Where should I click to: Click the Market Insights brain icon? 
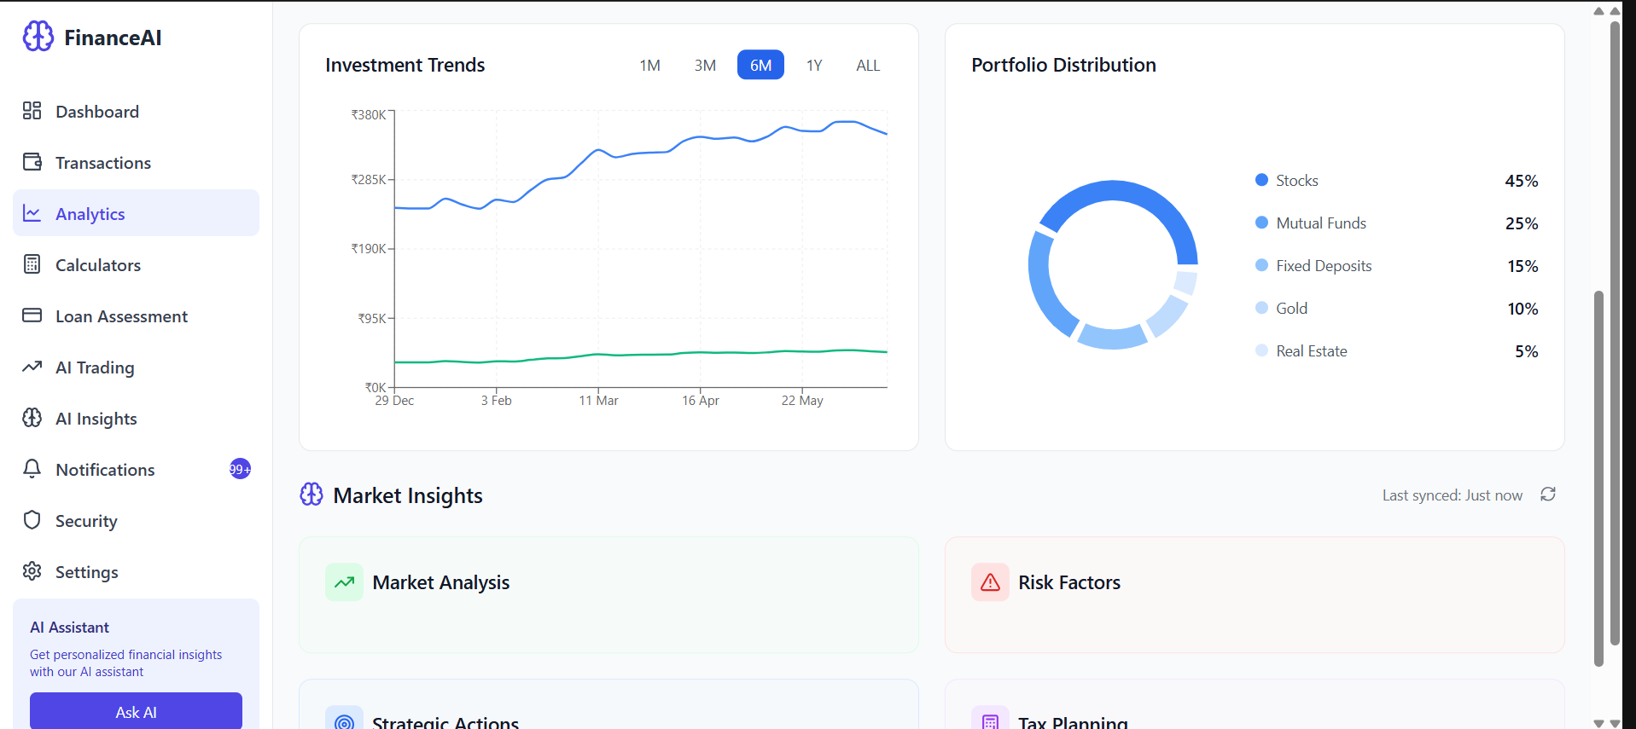click(x=311, y=495)
